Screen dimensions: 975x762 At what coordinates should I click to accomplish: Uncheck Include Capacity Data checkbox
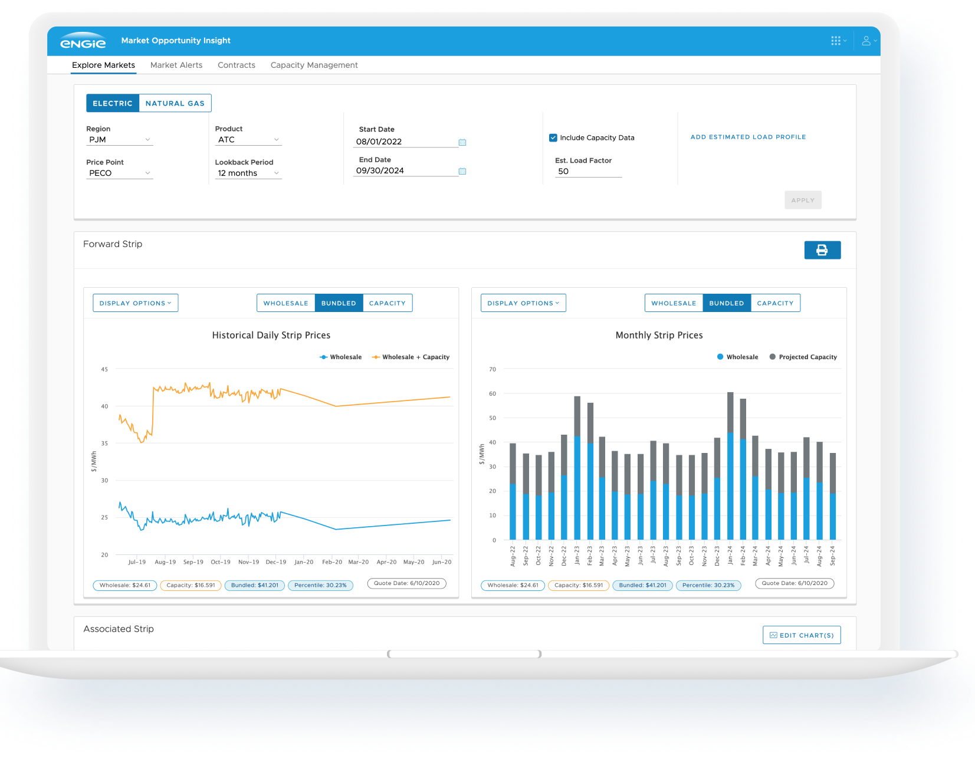(x=553, y=137)
